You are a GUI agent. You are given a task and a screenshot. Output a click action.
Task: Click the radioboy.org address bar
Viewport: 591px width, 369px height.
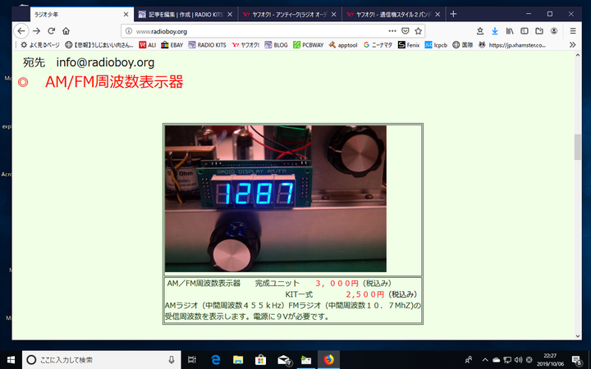point(246,30)
